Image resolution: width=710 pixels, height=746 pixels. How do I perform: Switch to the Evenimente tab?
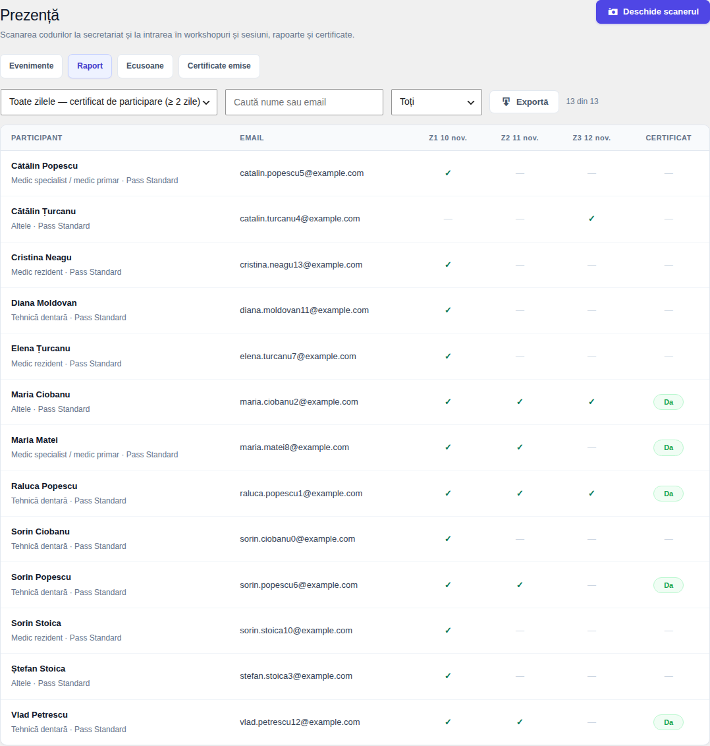(32, 66)
